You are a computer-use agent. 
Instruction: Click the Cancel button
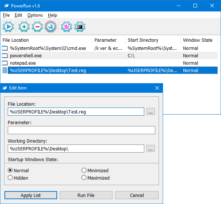click(137, 195)
